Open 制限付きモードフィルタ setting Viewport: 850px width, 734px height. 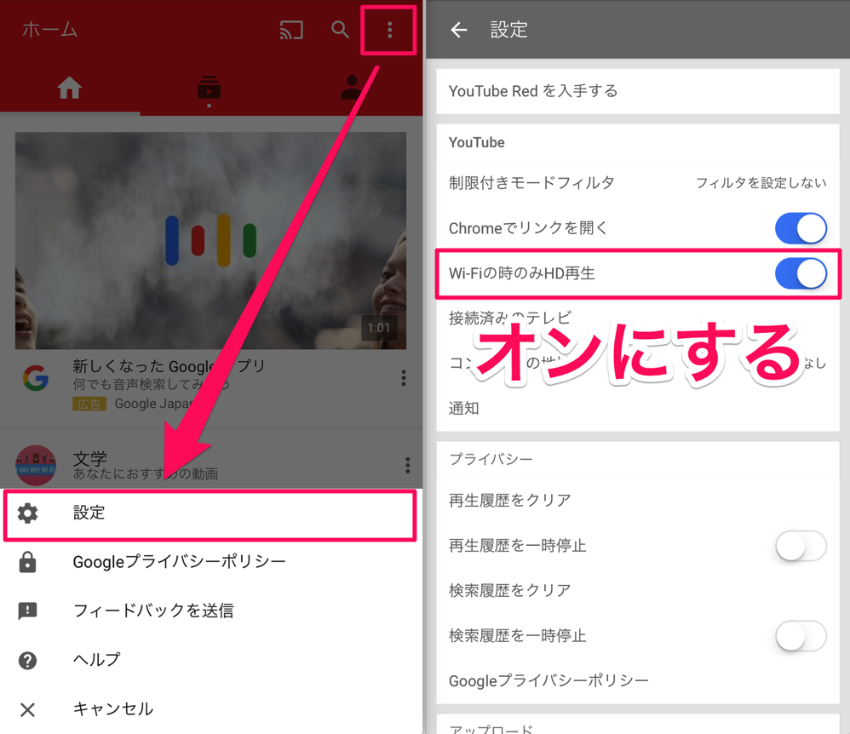(x=637, y=183)
